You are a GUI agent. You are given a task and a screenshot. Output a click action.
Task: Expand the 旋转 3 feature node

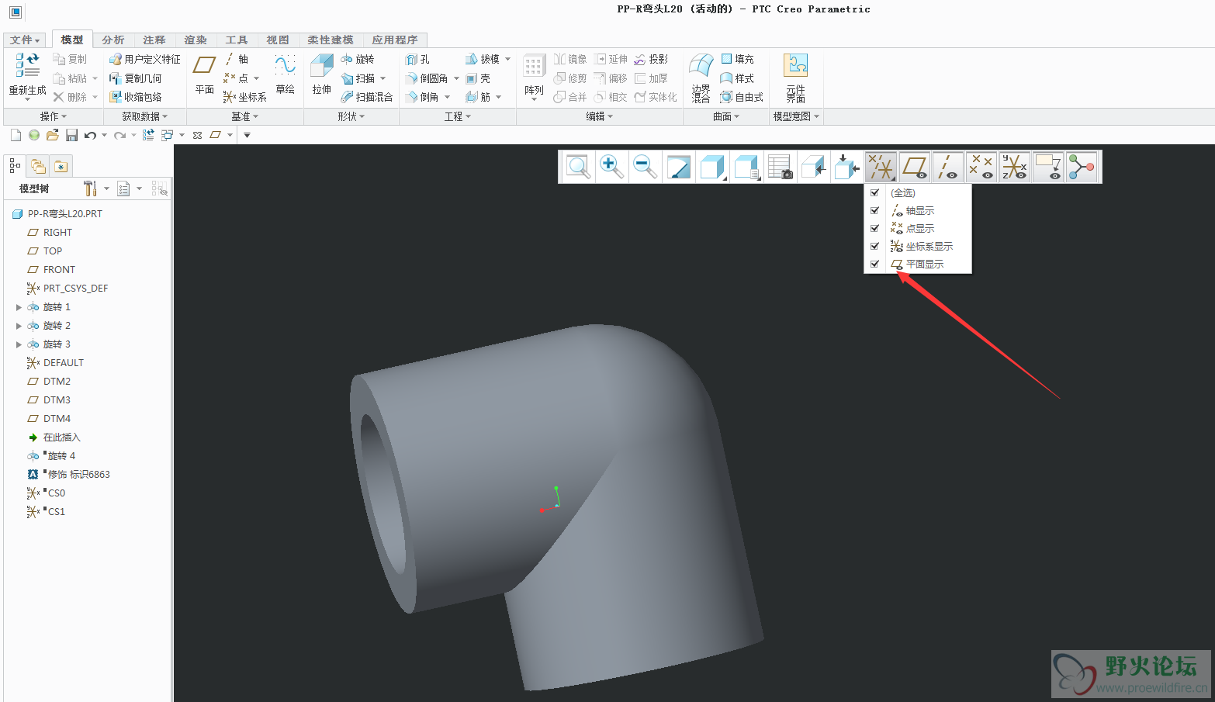(x=19, y=344)
